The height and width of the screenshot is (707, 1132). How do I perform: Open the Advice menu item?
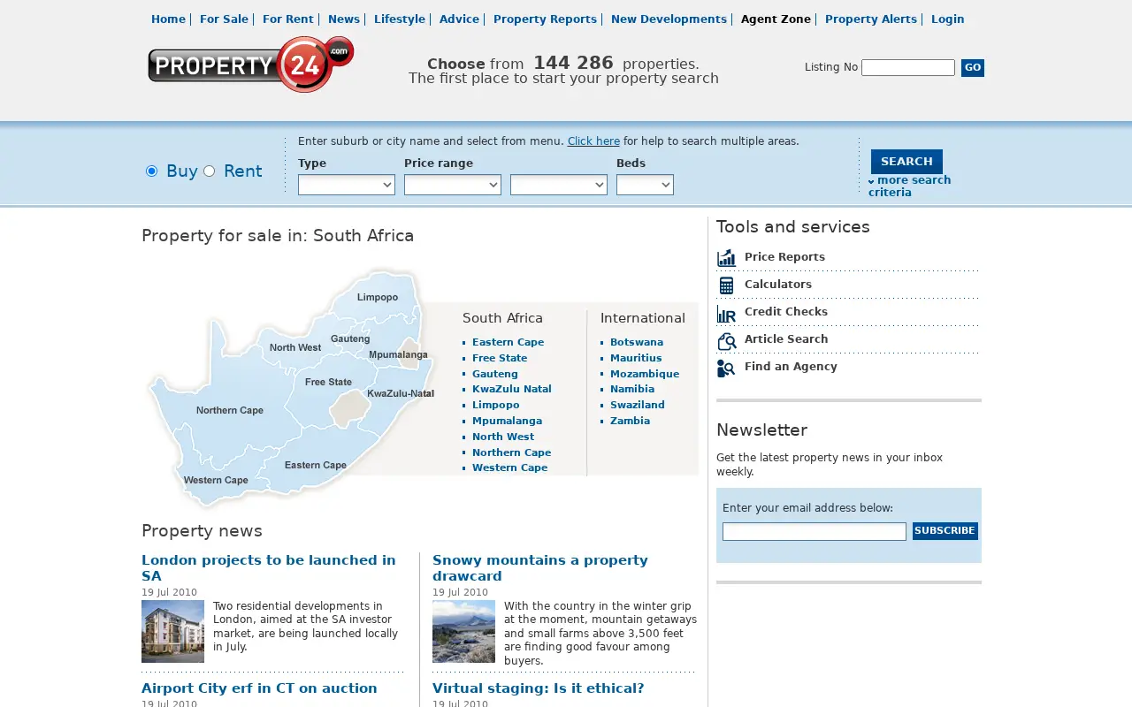point(459,19)
